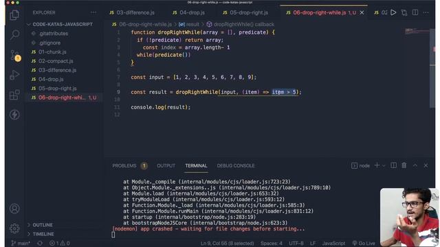This screenshot has width=440, height=247.
Task: Change language mode JavaScript
Action: (333, 243)
